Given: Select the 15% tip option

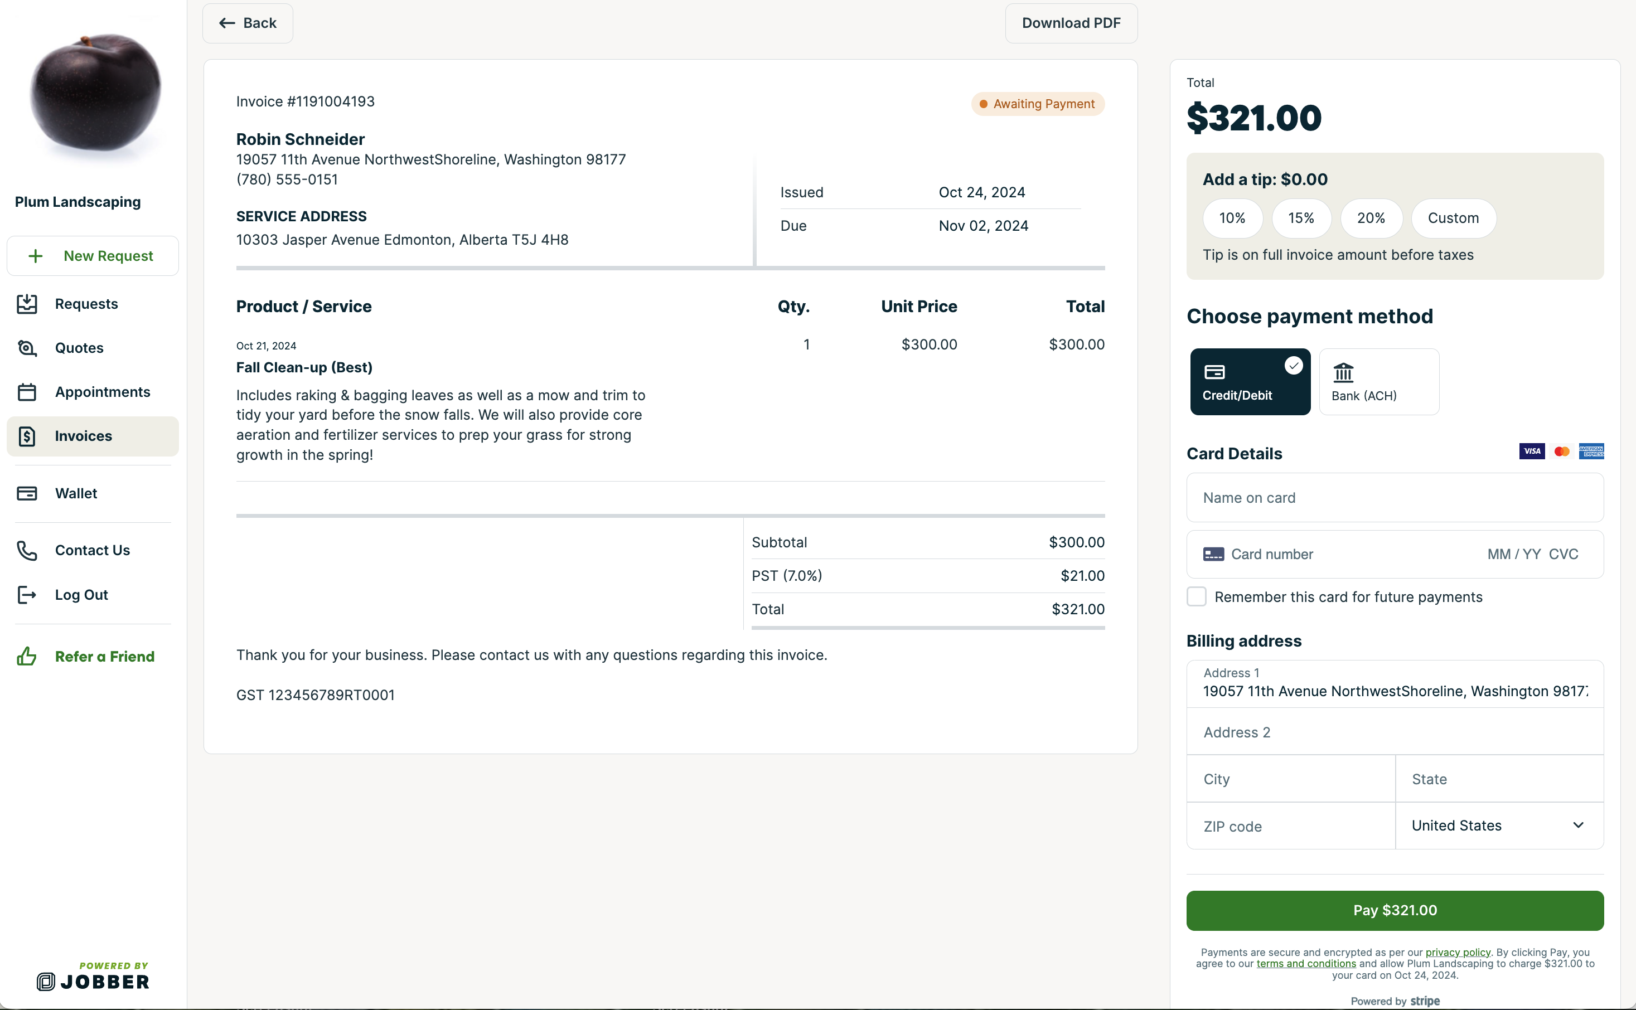Looking at the screenshot, I should [x=1301, y=218].
